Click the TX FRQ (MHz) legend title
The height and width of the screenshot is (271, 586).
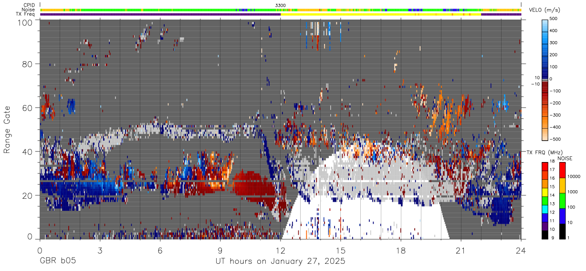[544, 152]
